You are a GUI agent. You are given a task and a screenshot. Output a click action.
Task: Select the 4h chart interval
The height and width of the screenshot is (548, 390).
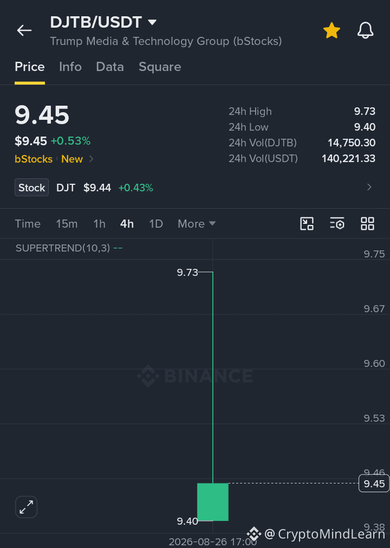[127, 224]
